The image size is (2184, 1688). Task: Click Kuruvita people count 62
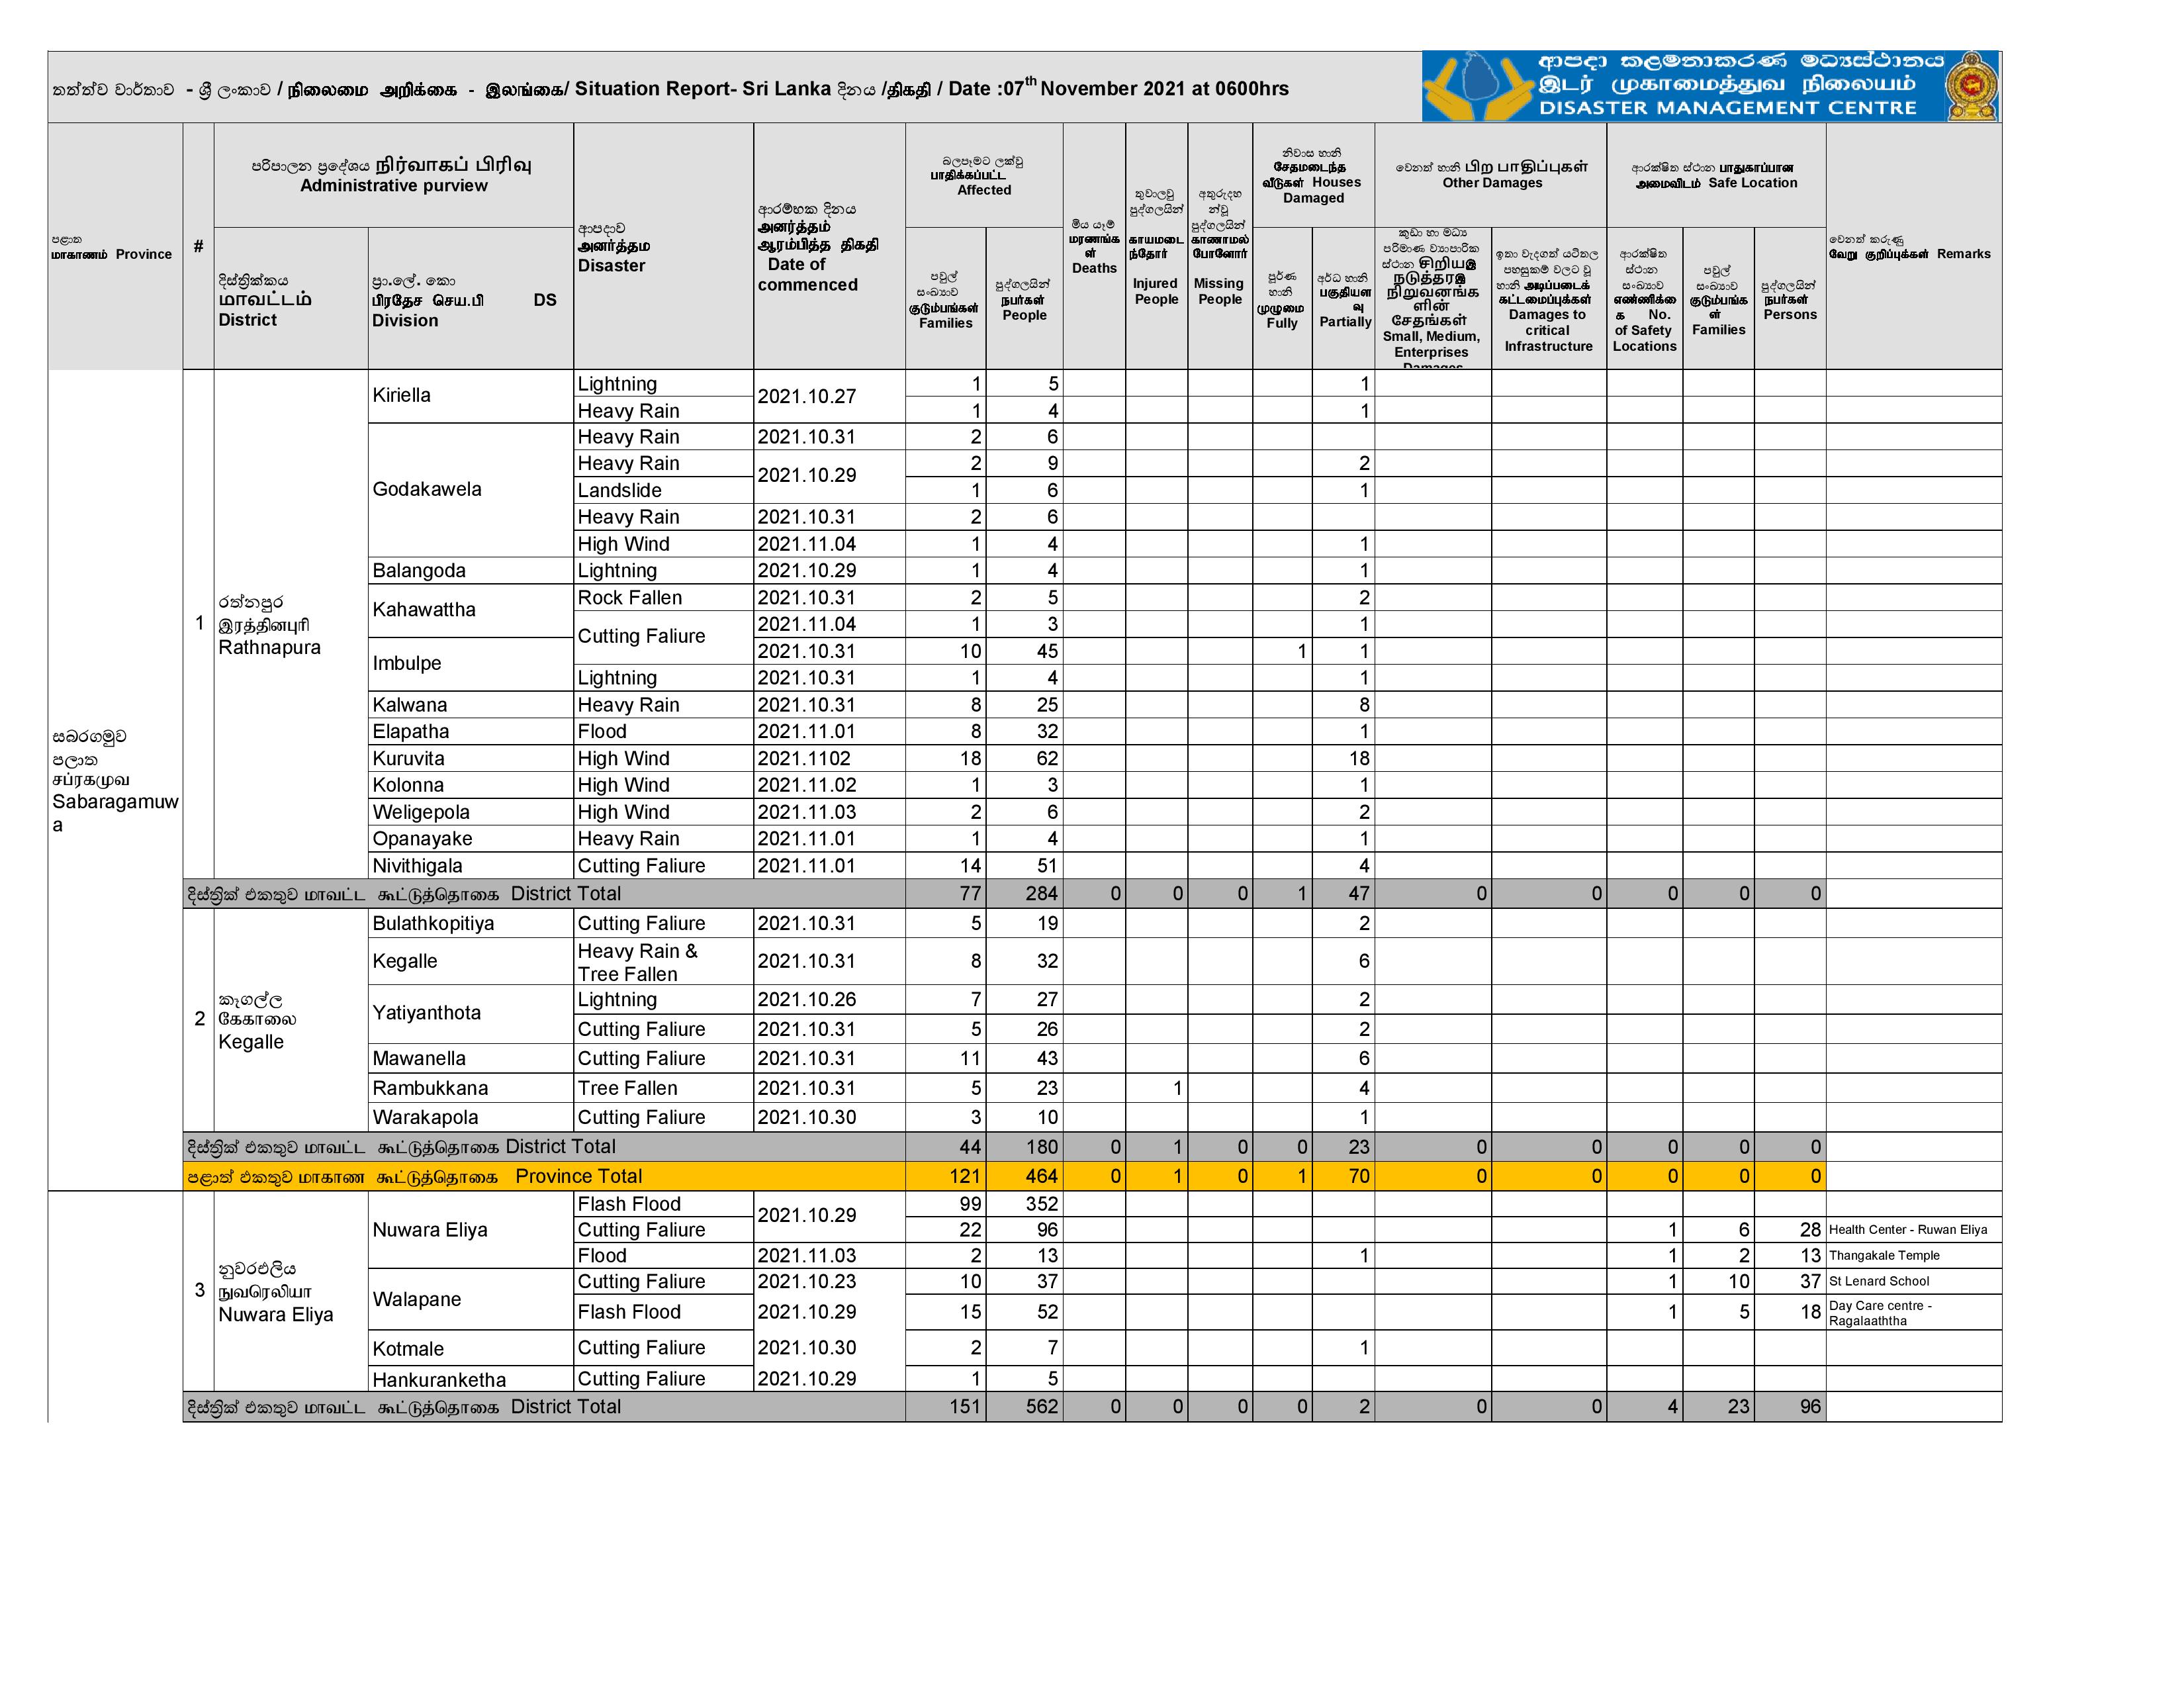(x=1024, y=759)
